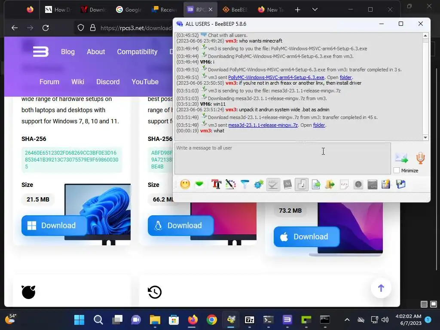Click the blue double floppy icon in BeeBEEP toolbar

click(401, 184)
